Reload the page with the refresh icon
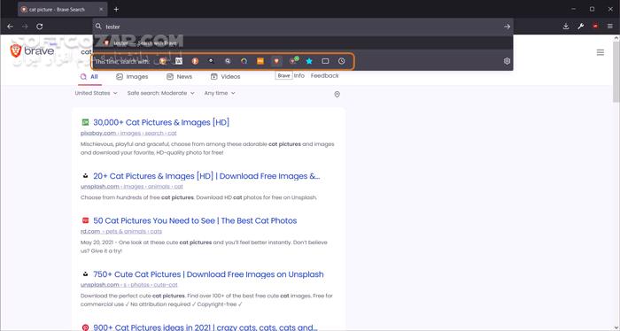The image size is (620, 331). (40, 27)
